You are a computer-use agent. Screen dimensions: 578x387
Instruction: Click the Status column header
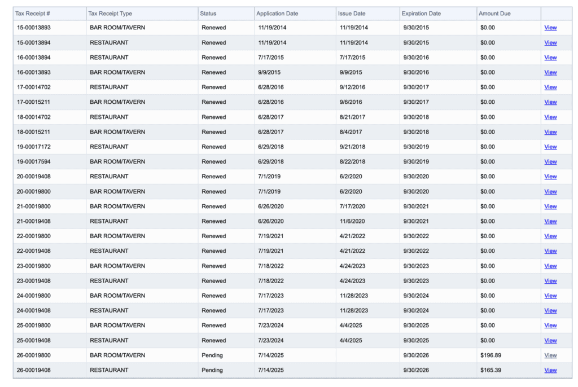pyautogui.click(x=208, y=14)
